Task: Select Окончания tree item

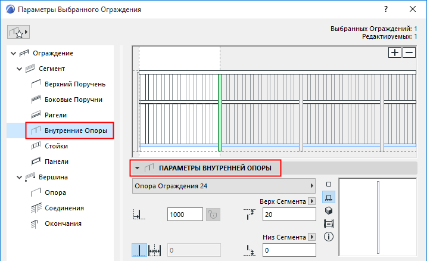Action: point(63,224)
